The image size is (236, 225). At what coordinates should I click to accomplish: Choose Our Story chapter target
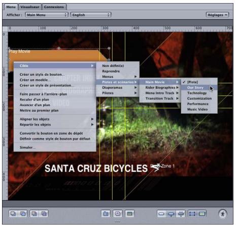(x=199, y=87)
